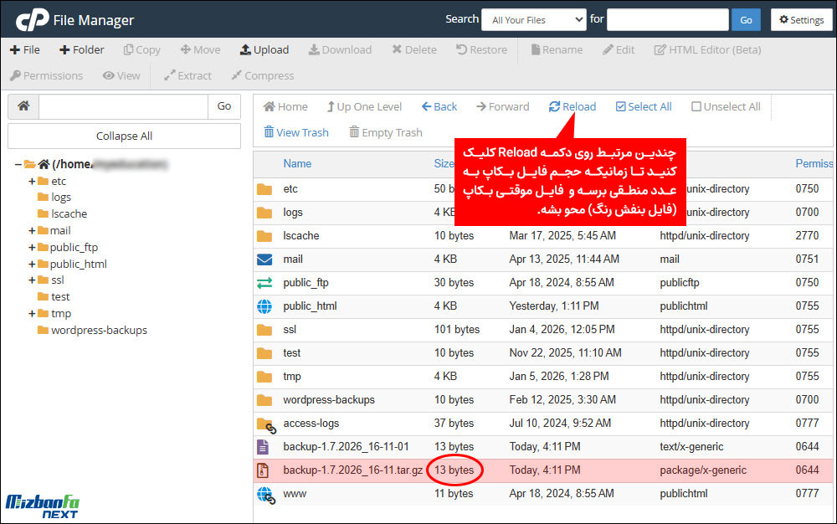
Task: Click the mail envelope icon in file list
Action: click(x=264, y=259)
